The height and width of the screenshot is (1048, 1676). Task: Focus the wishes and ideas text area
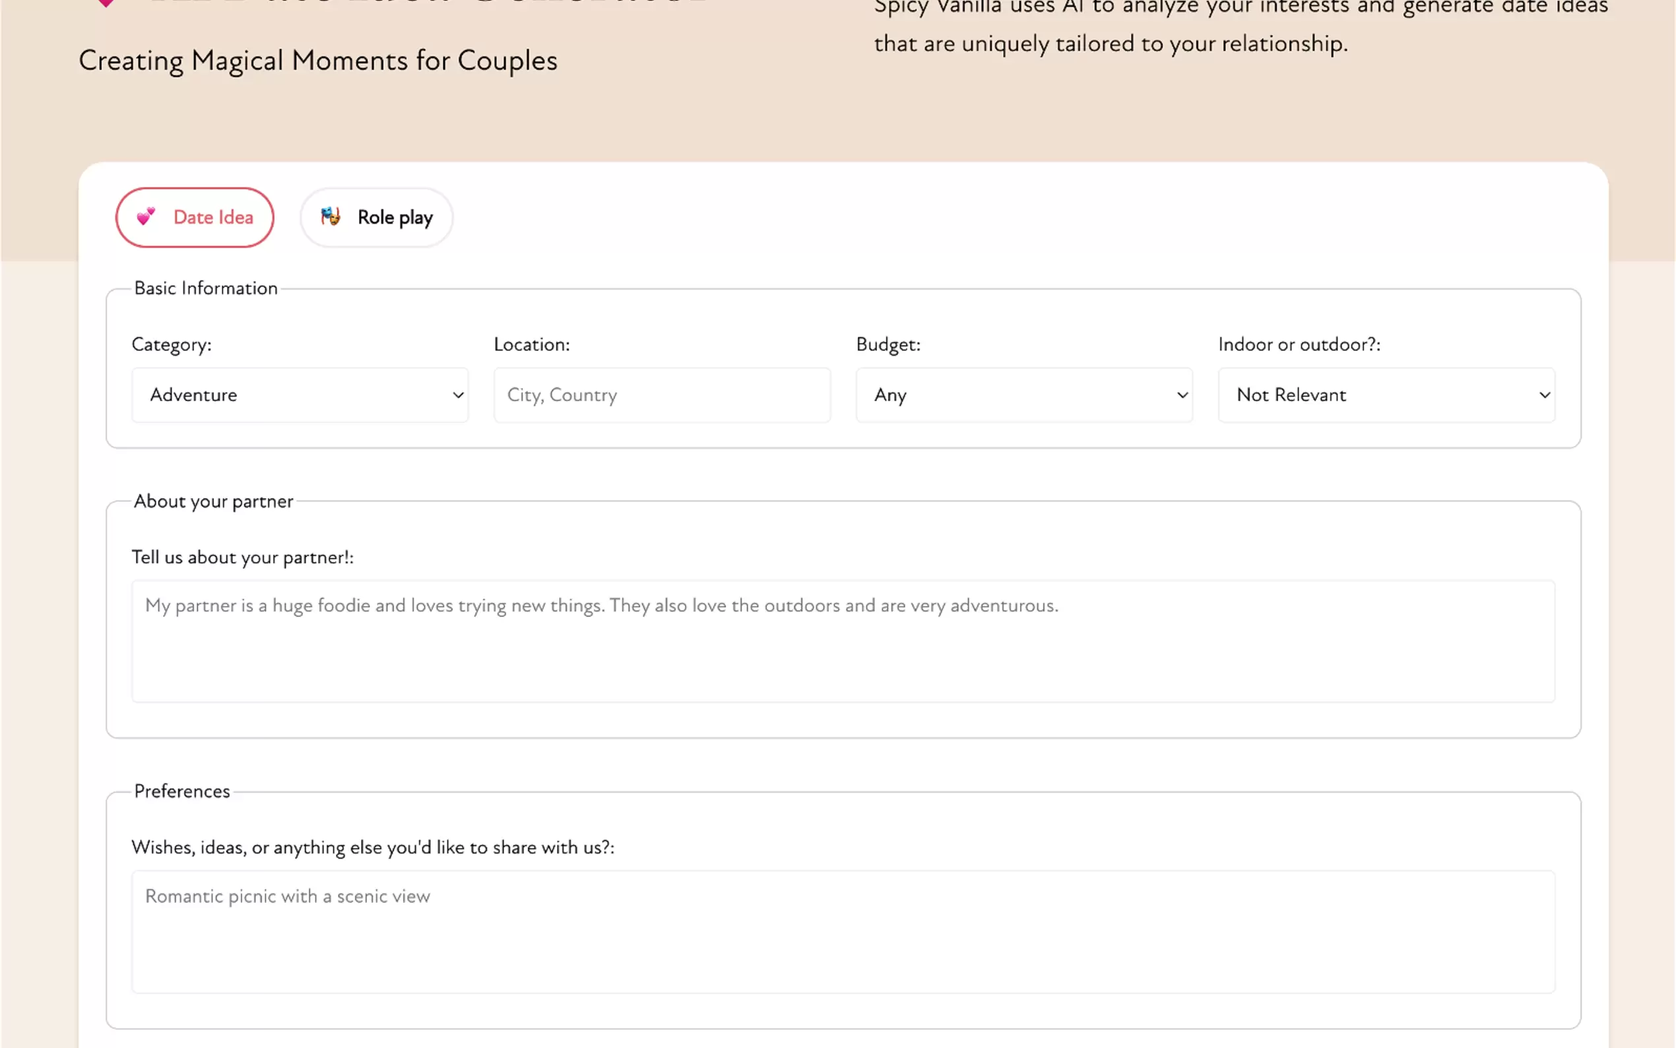(x=843, y=932)
